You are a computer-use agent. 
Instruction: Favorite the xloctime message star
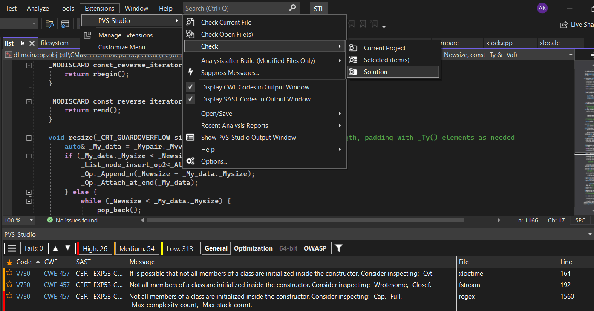[x=9, y=273]
